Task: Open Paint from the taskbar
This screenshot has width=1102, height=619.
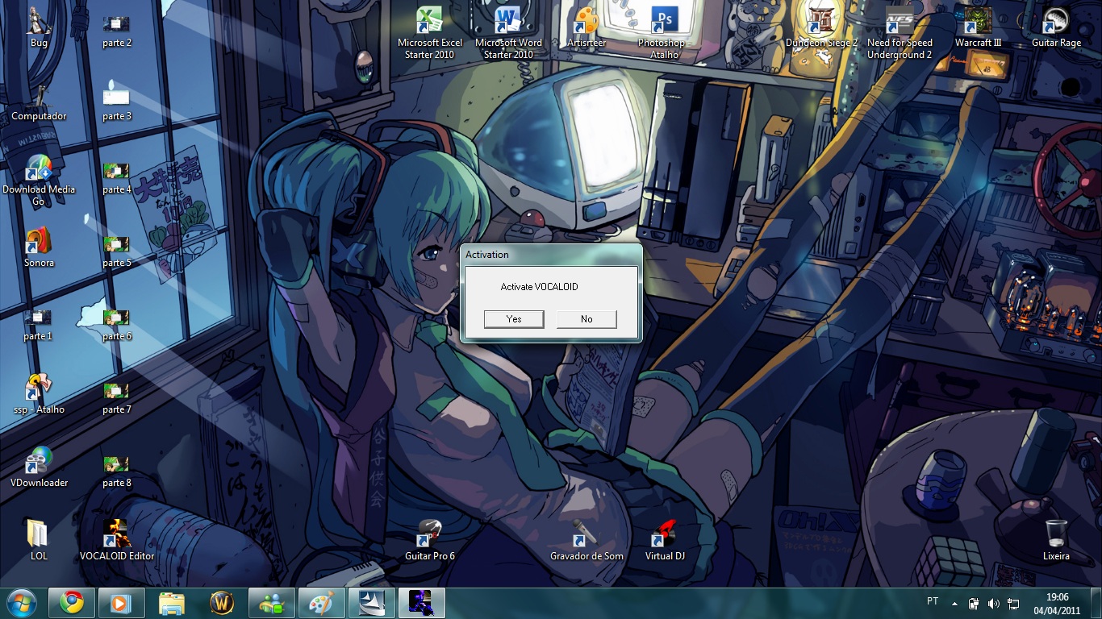Action: [322, 603]
